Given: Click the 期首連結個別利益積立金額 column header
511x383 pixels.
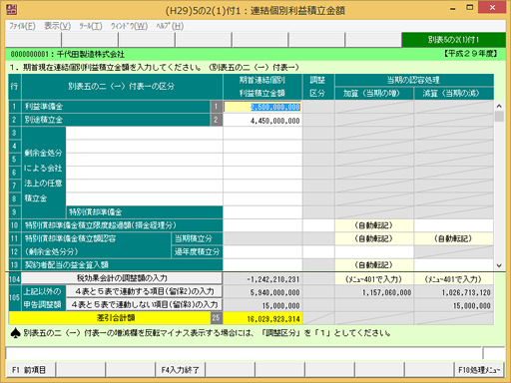Looking at the screenshot, I should tap(262, 87).
